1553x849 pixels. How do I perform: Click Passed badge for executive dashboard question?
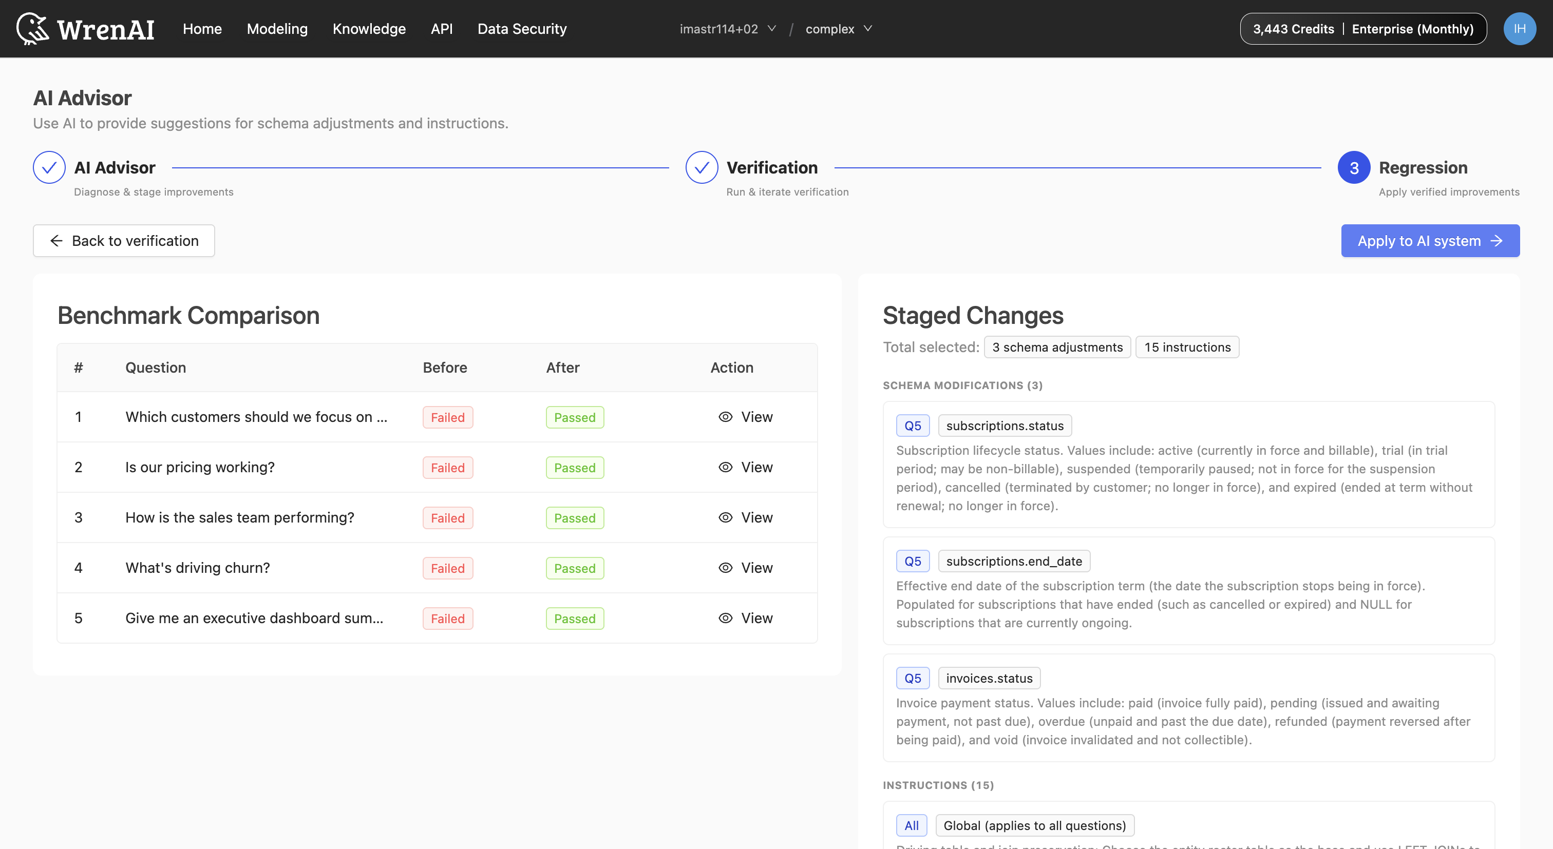pyautogui.click(x=575, y=618)
